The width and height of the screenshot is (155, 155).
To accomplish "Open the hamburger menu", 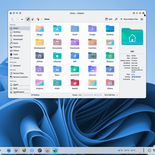I will tap(142, 19).
